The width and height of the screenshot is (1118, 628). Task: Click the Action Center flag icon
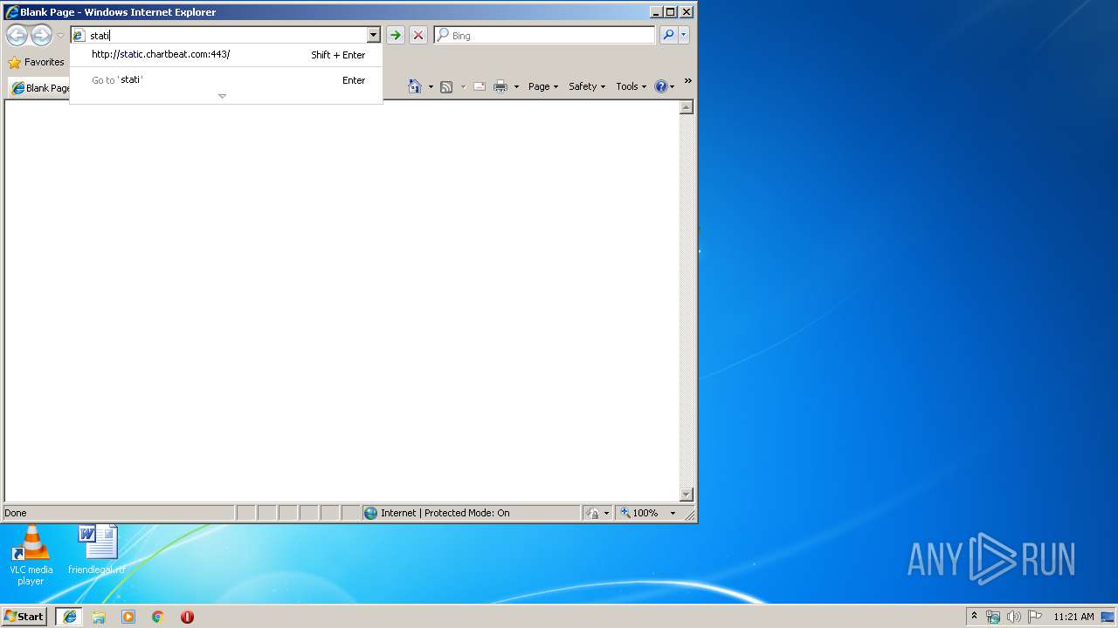[1035, 617]
